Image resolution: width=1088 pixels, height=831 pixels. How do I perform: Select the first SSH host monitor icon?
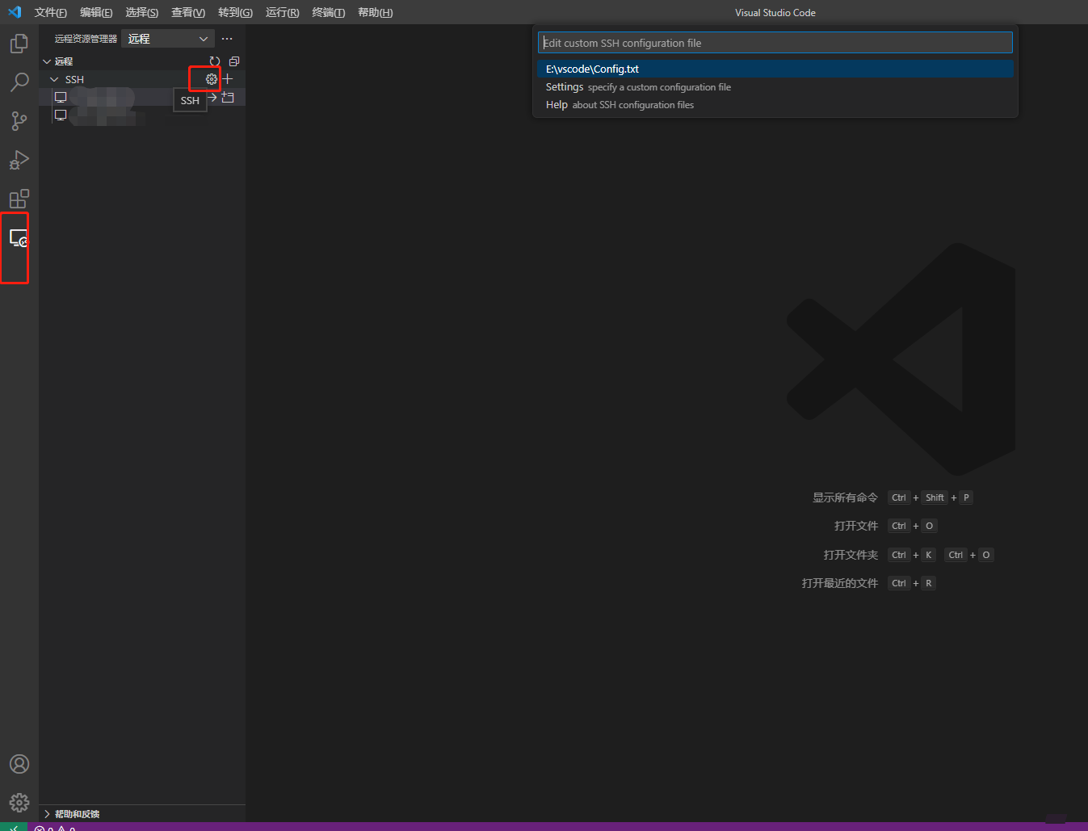point(61,98)
